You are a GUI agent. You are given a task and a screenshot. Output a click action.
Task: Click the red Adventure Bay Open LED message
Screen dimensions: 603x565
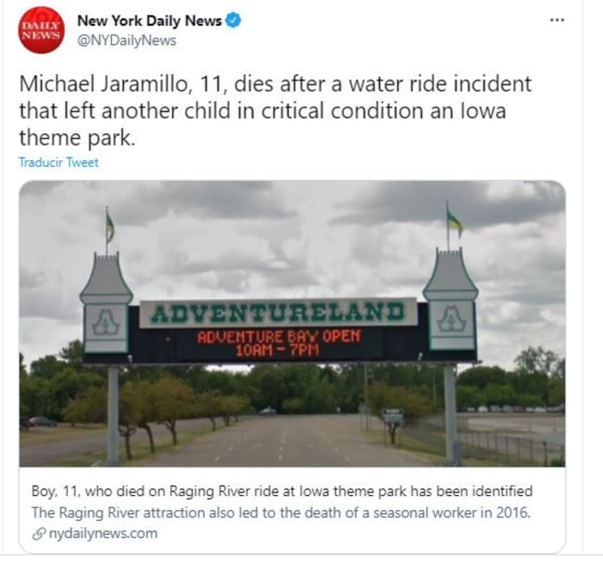click(279, 343)
